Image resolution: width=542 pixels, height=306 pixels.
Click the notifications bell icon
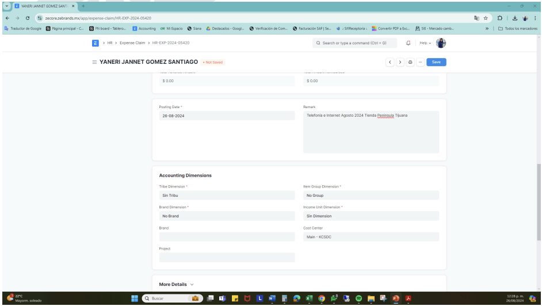[408, 43]
